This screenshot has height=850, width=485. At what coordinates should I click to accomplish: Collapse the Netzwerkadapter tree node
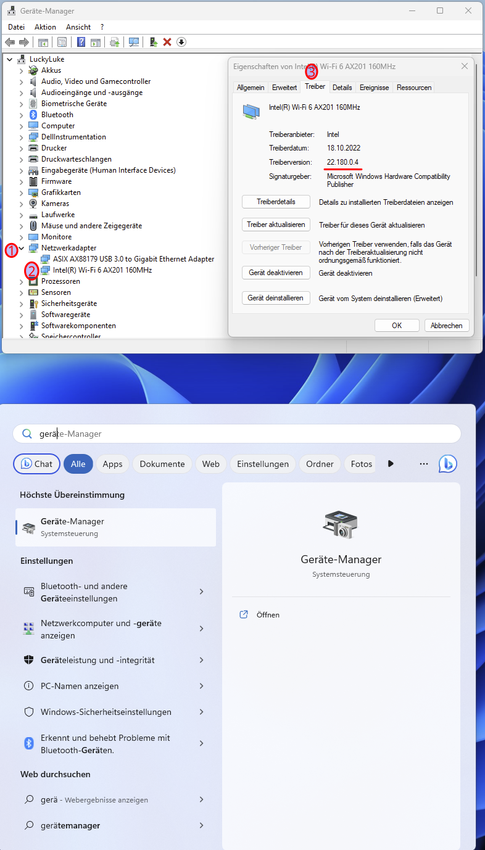coord(22,248)
